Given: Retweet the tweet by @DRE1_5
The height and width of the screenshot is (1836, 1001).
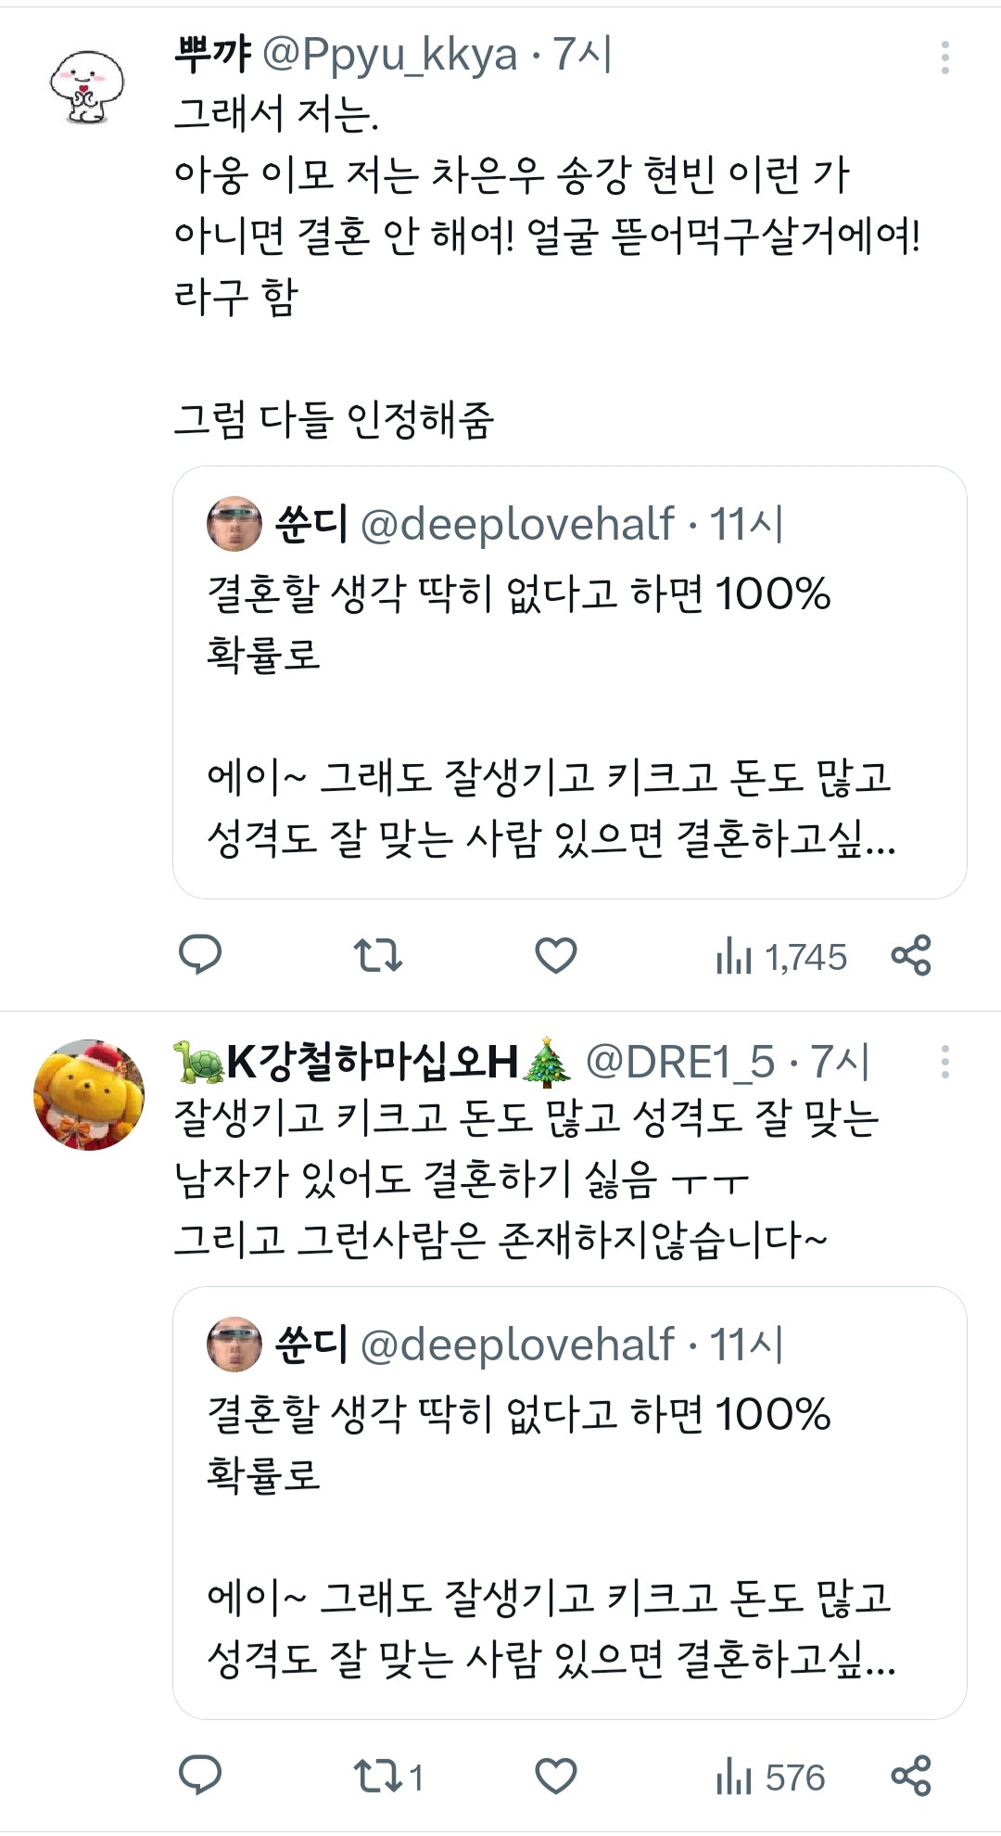Looking at the screenshot, I should click(389, 1777).
